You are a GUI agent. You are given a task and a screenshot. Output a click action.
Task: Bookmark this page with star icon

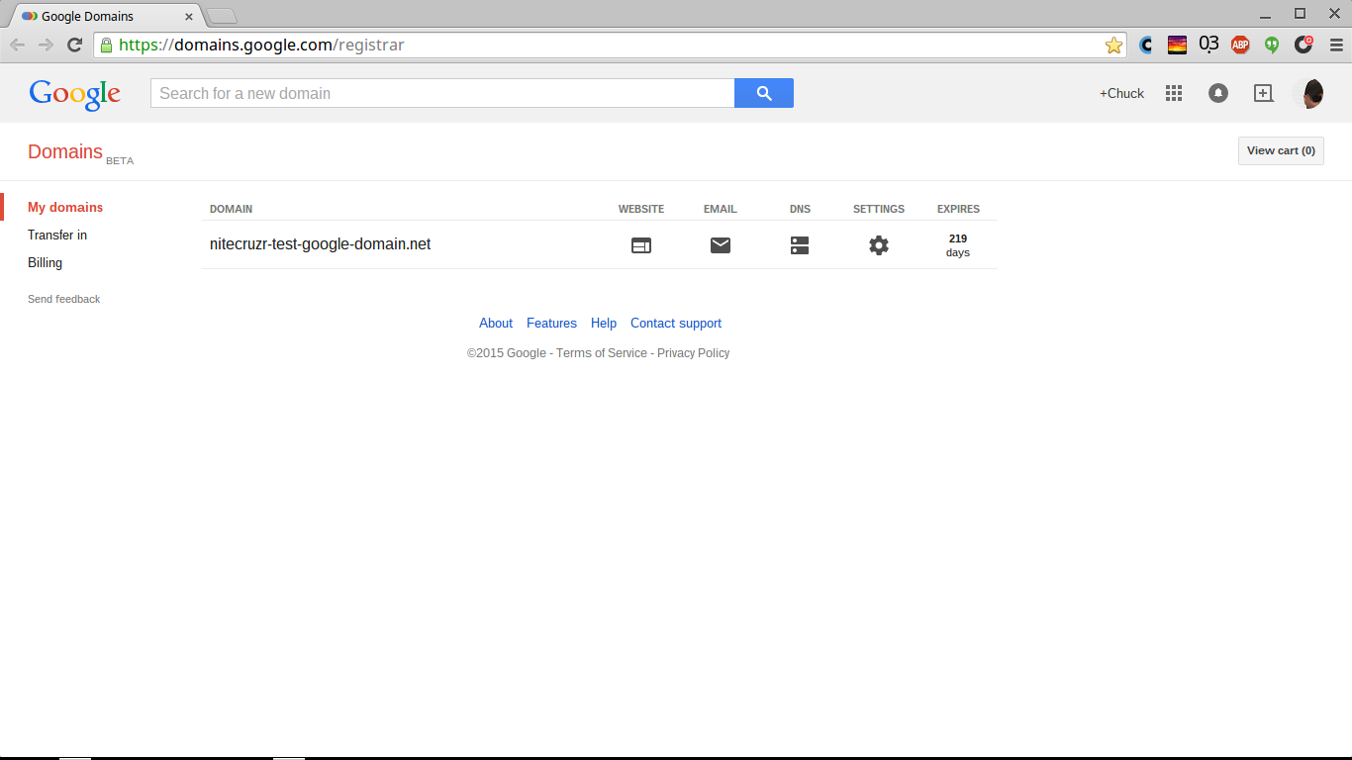1113,45
